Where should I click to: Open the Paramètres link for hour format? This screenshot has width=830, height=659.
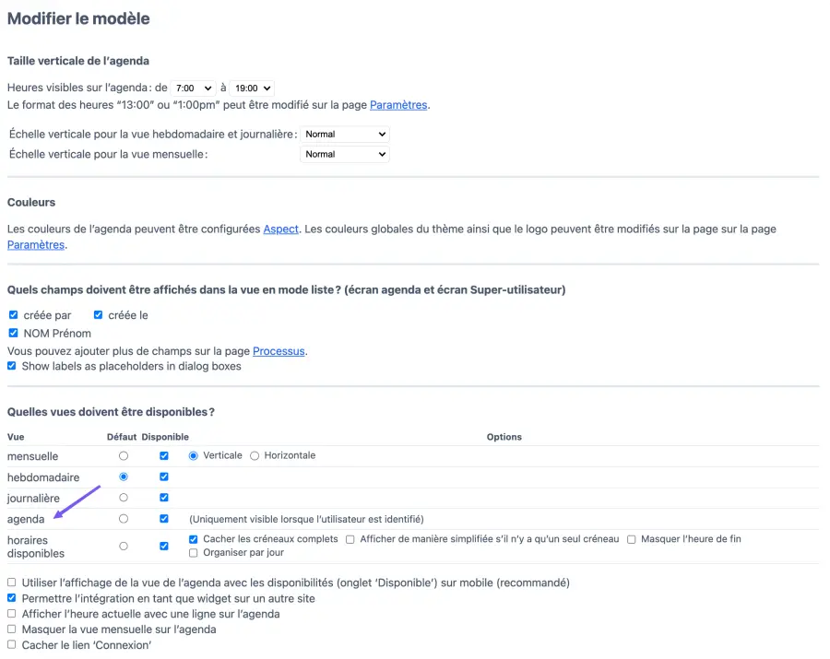coord(398,105)
